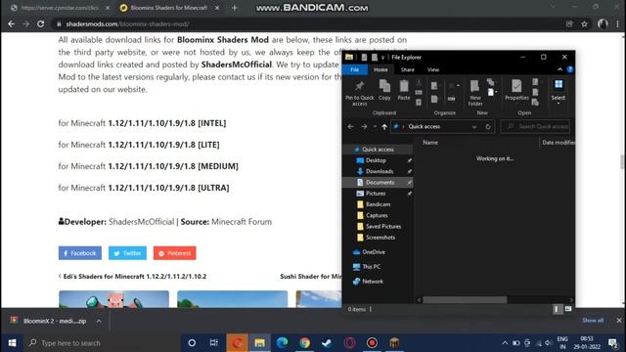Pin to Quick access in File Explorer ribbon
Viewport: 626px width, 352px height.
[359, 93]
